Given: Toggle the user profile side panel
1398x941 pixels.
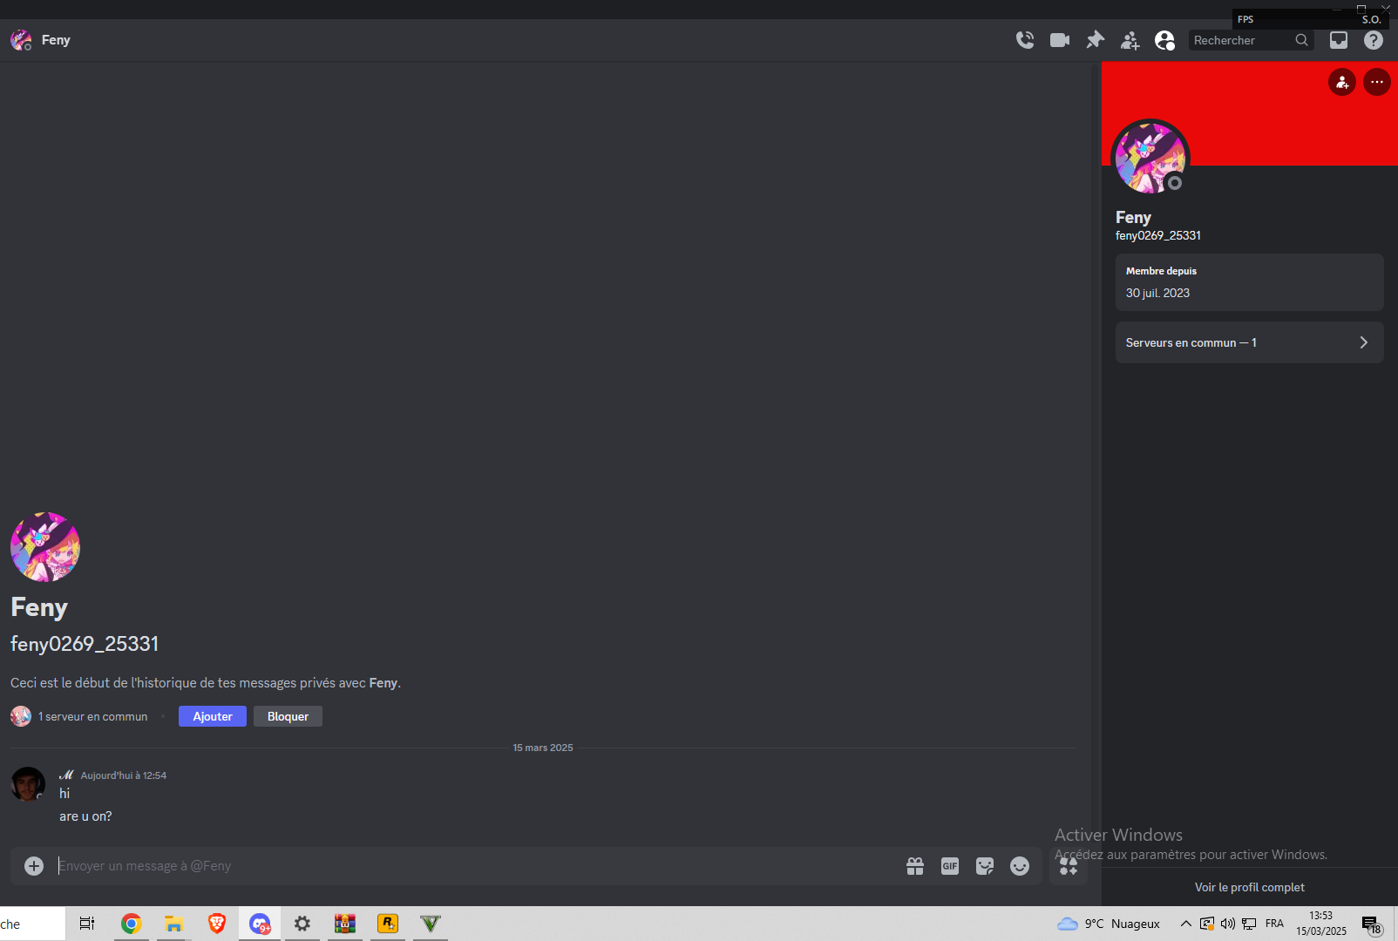Looking at the screenshot, I should [1164, 40].
